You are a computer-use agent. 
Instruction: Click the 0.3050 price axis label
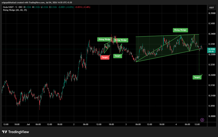pos(212,106)
